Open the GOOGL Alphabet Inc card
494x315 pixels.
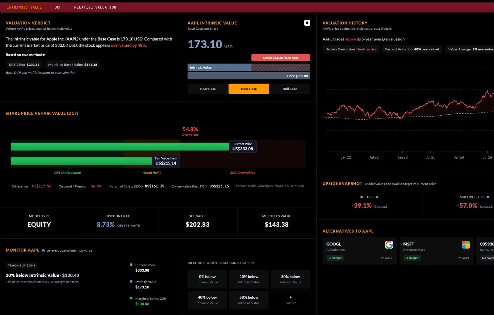point(360,251)
